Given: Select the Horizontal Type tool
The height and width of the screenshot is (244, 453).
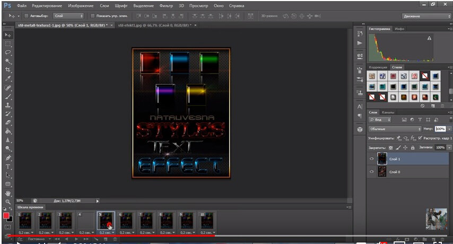Looking at the screenshot, I should (x=8, y=166).
